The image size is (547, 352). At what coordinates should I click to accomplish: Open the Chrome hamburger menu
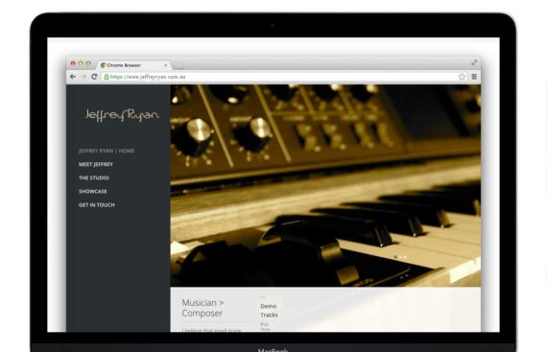tap(474, 77)
